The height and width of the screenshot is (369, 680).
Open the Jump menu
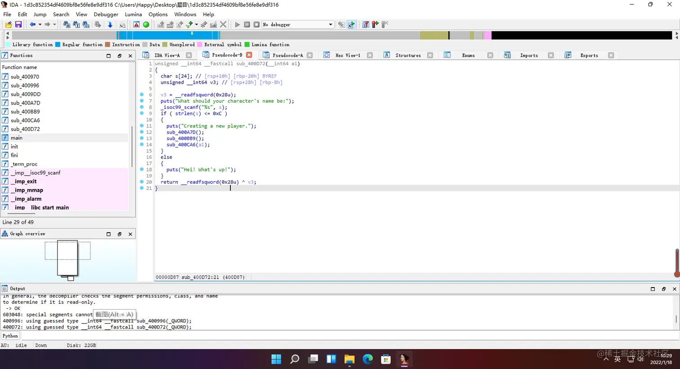(x=40, y=14)
